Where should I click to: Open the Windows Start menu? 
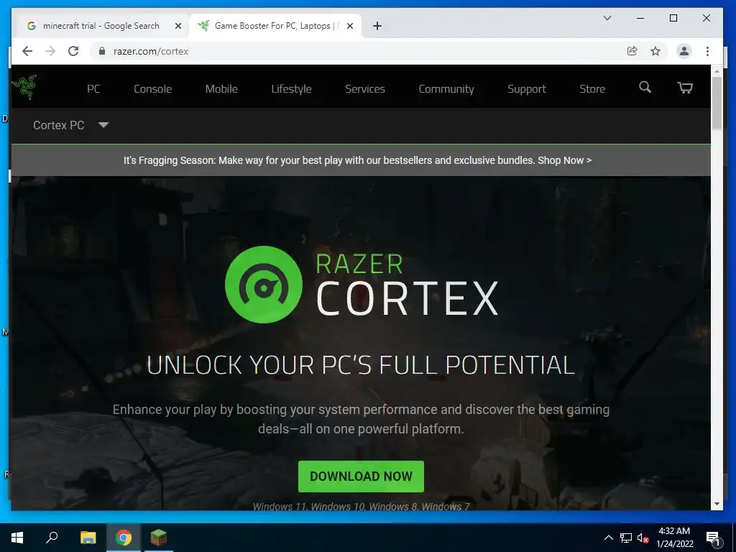(17, 538)
